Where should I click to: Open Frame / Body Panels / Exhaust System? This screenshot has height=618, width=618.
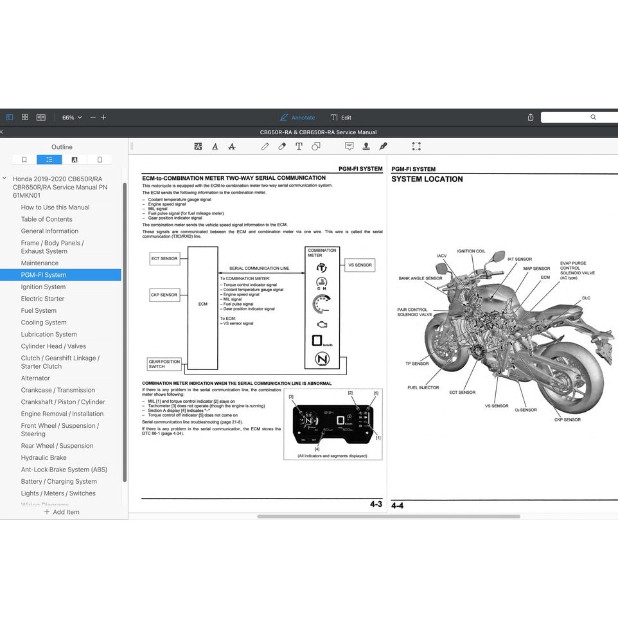[53, 247]
